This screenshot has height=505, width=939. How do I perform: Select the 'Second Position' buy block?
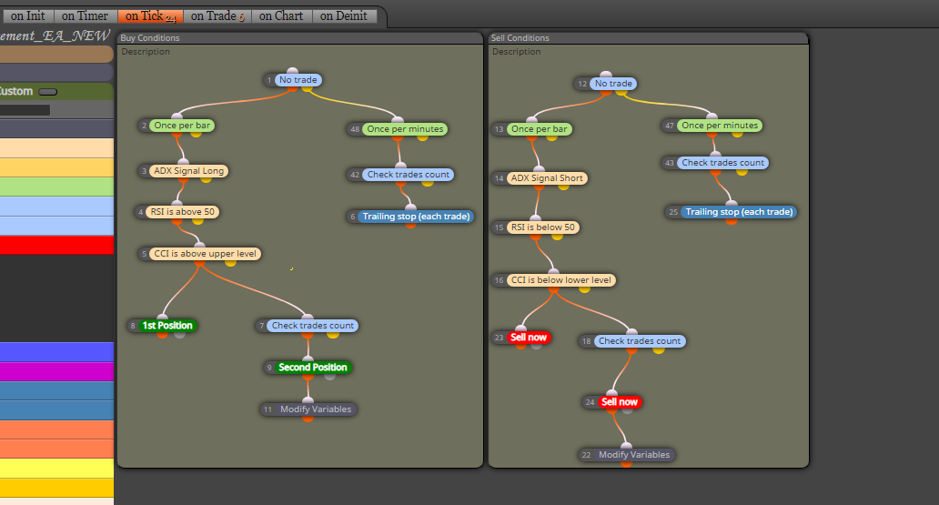(x=312, y=368)
